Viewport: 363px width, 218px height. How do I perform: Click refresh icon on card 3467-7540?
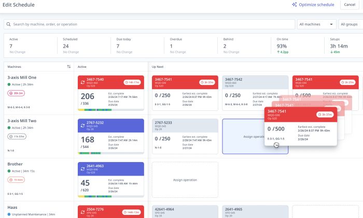point(82,82)
